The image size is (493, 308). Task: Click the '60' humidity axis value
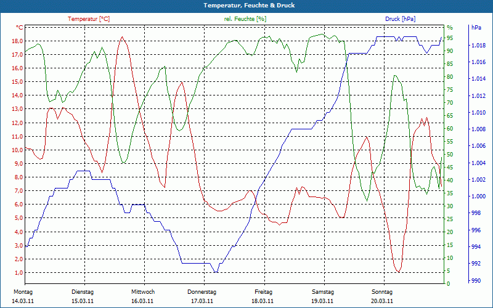click(450, 129)
